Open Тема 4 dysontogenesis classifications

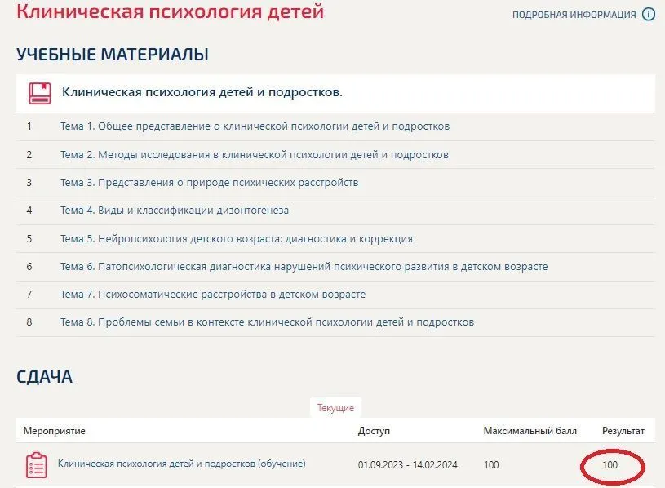174,211
